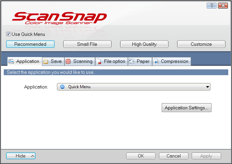Open help with the question mark button

pos(212,6)
